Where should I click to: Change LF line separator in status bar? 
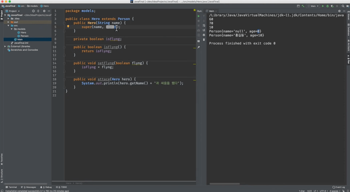316,191
